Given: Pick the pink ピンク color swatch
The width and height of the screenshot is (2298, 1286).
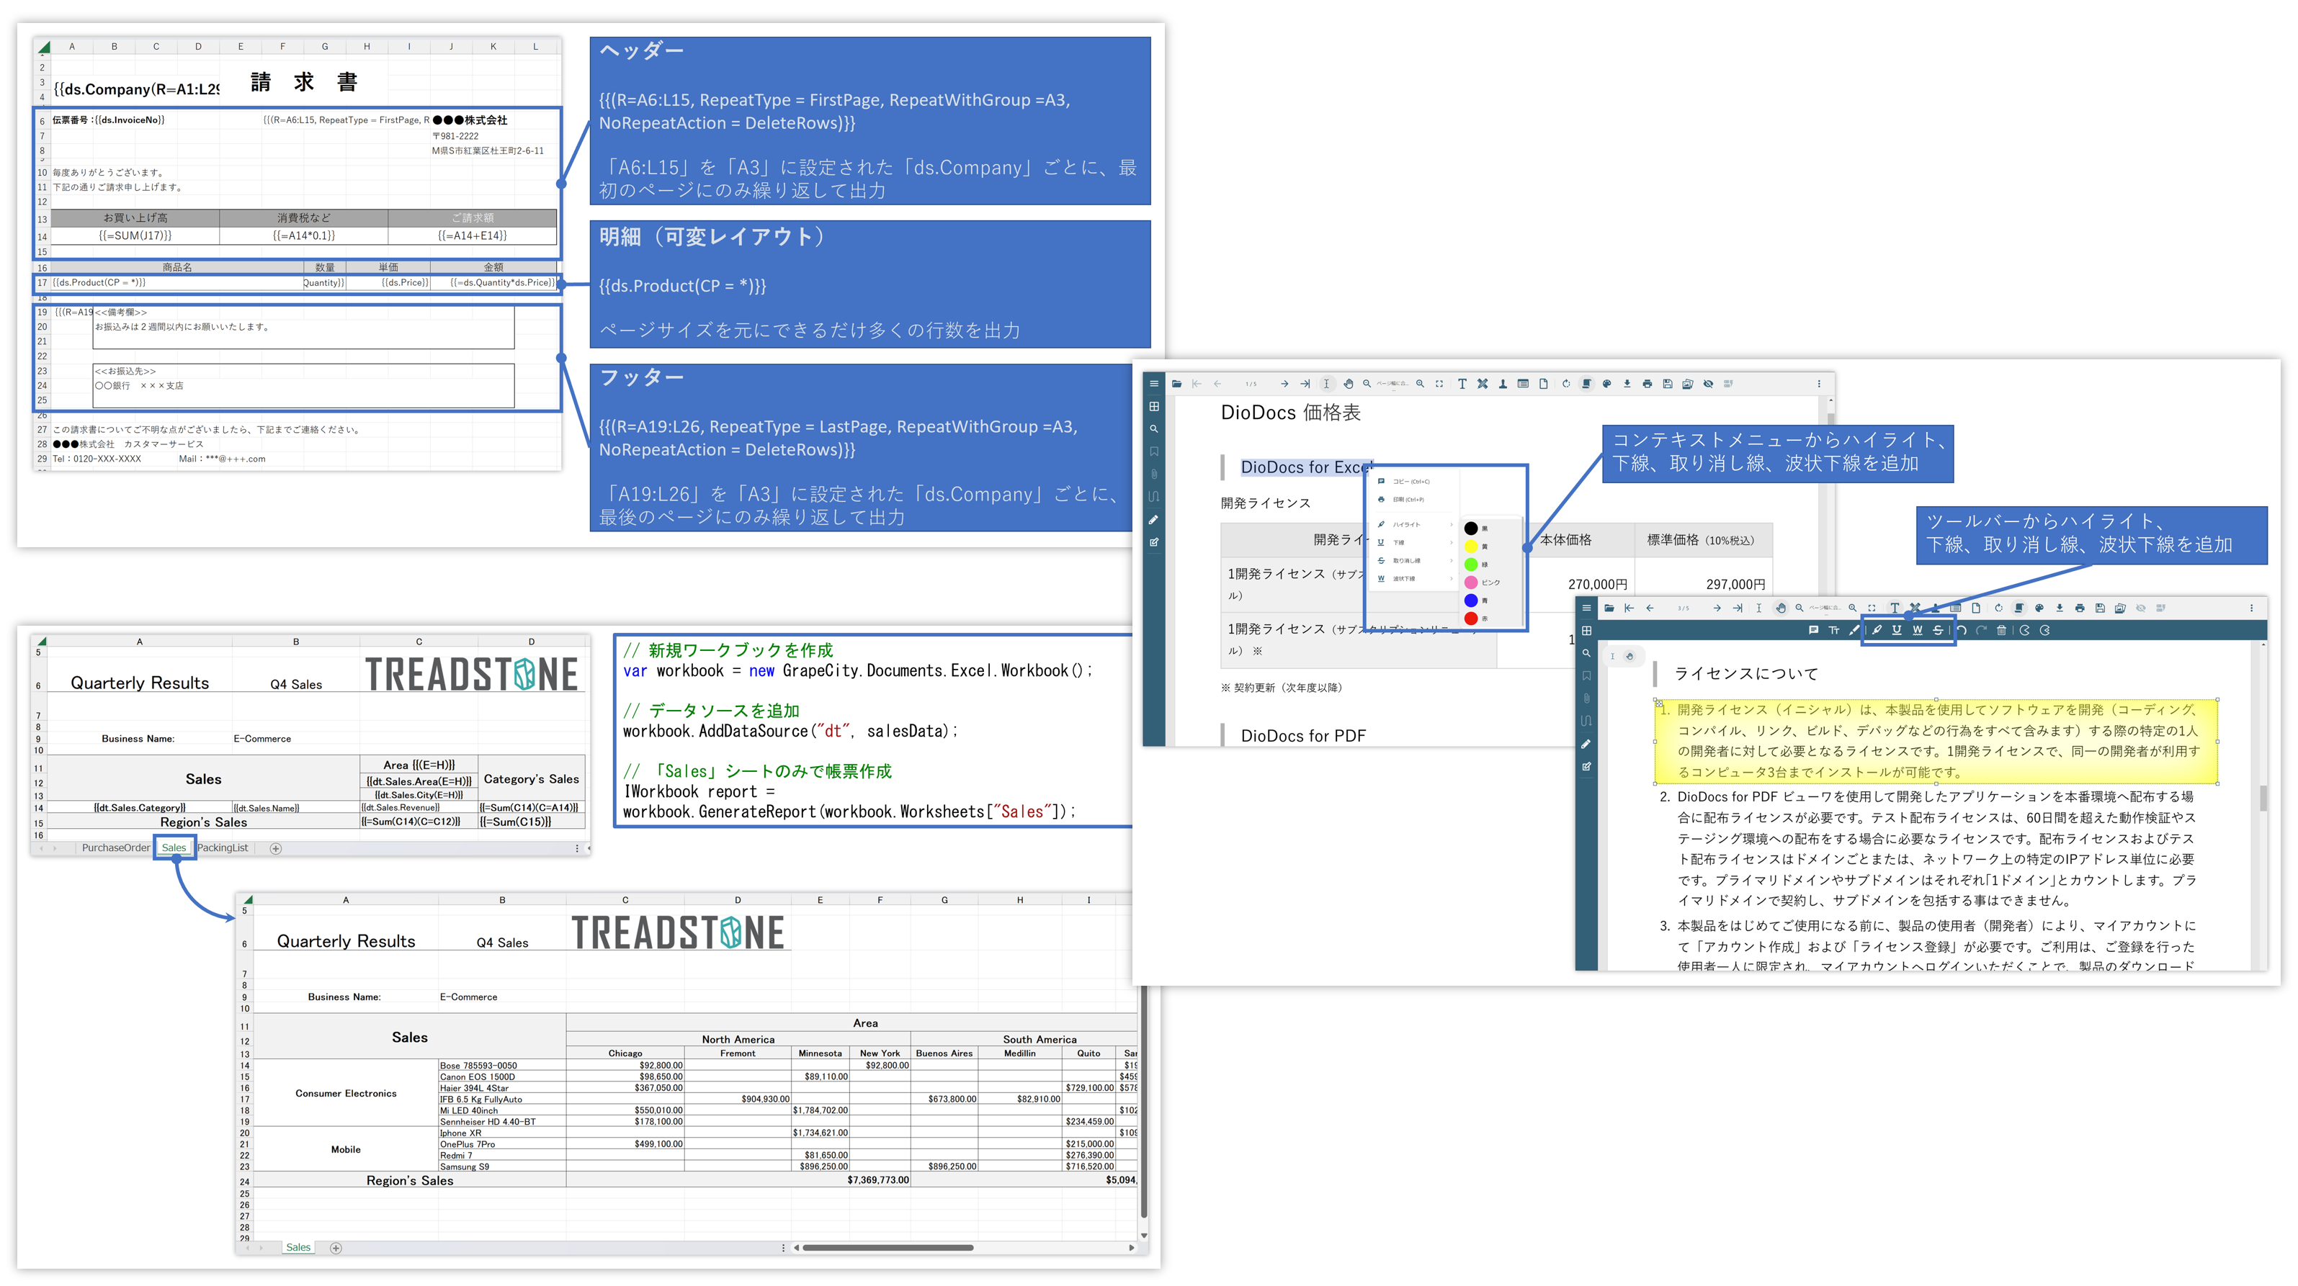Looking at the screenshot, I should pos(1471,583).
